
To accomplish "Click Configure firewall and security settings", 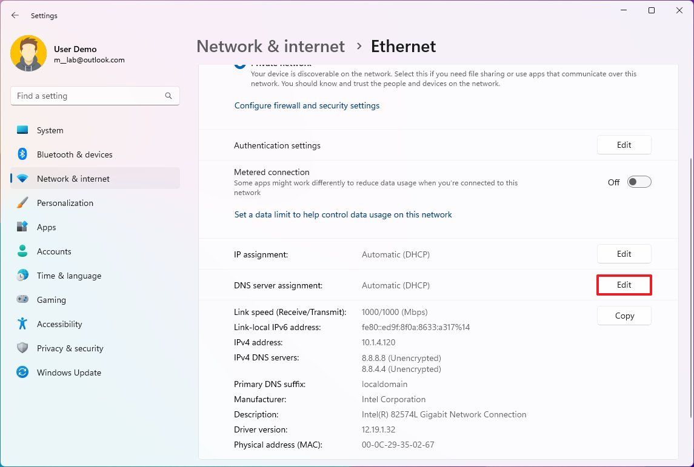I will (x=307, y=105).
